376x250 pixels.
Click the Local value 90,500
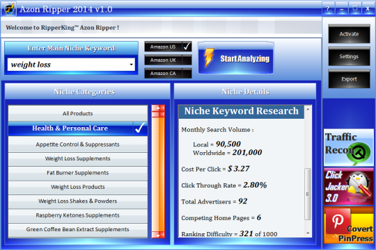click(x=228, y=144)
